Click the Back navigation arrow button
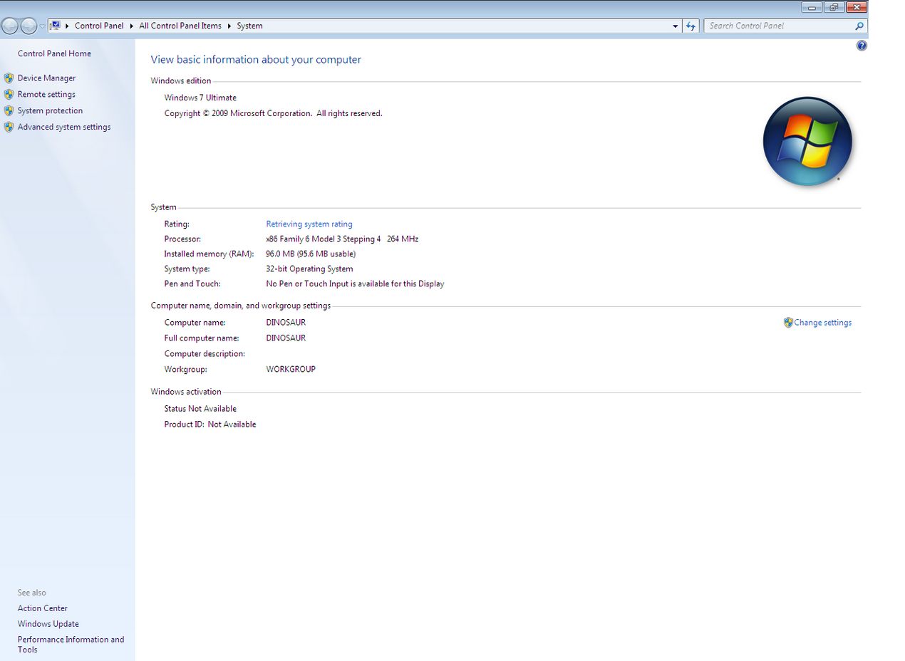This screenshot has height=661, width=905. (10, 26)
